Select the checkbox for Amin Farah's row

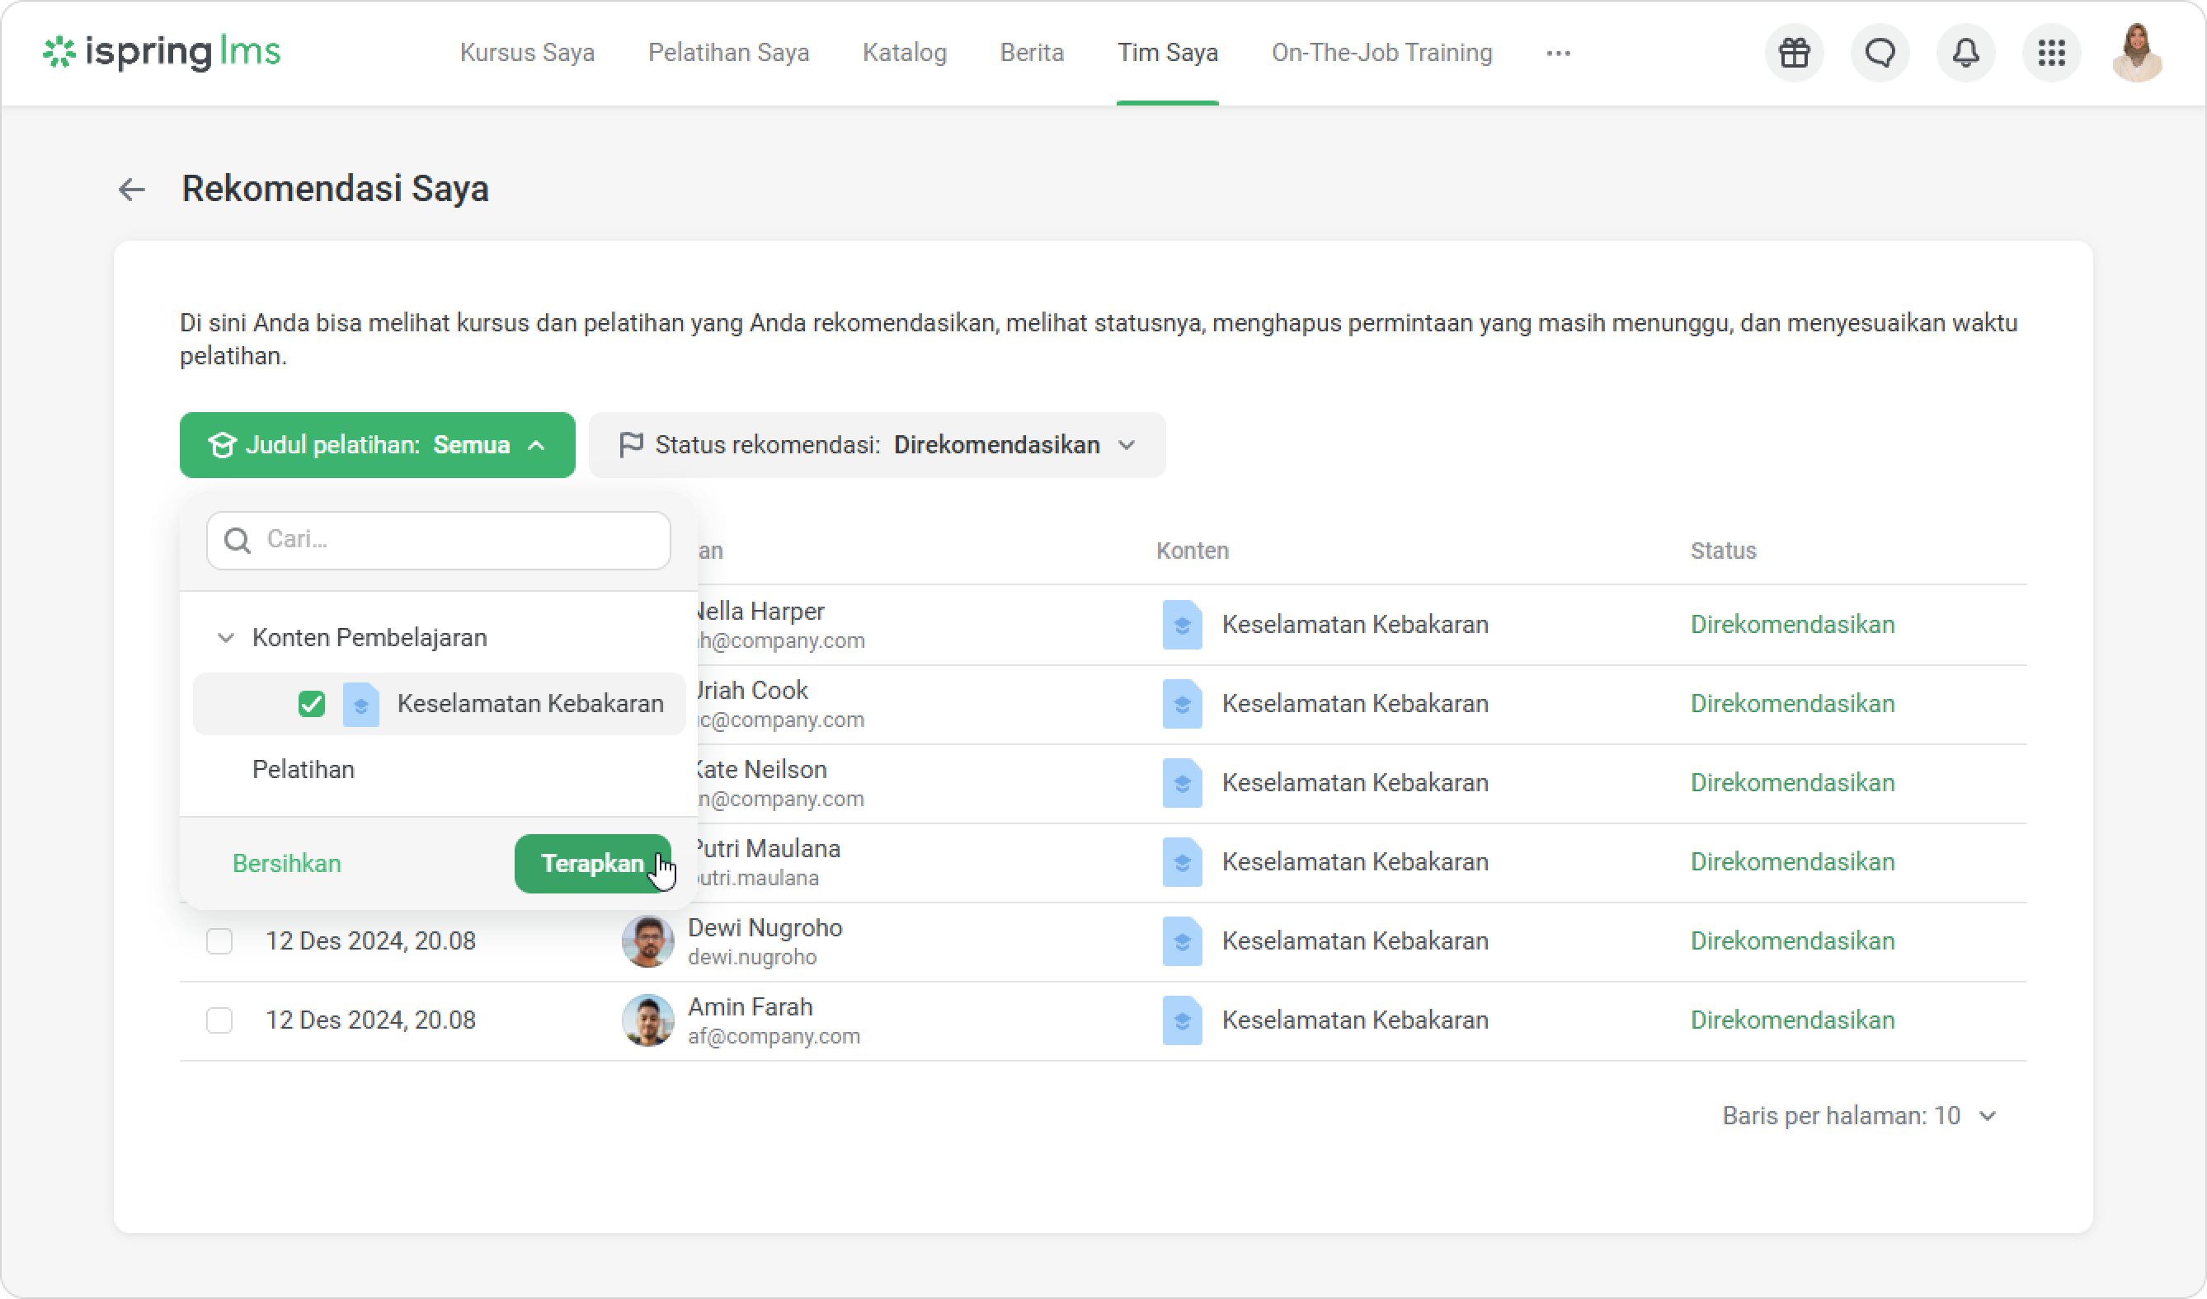[x=219, y=1020]
